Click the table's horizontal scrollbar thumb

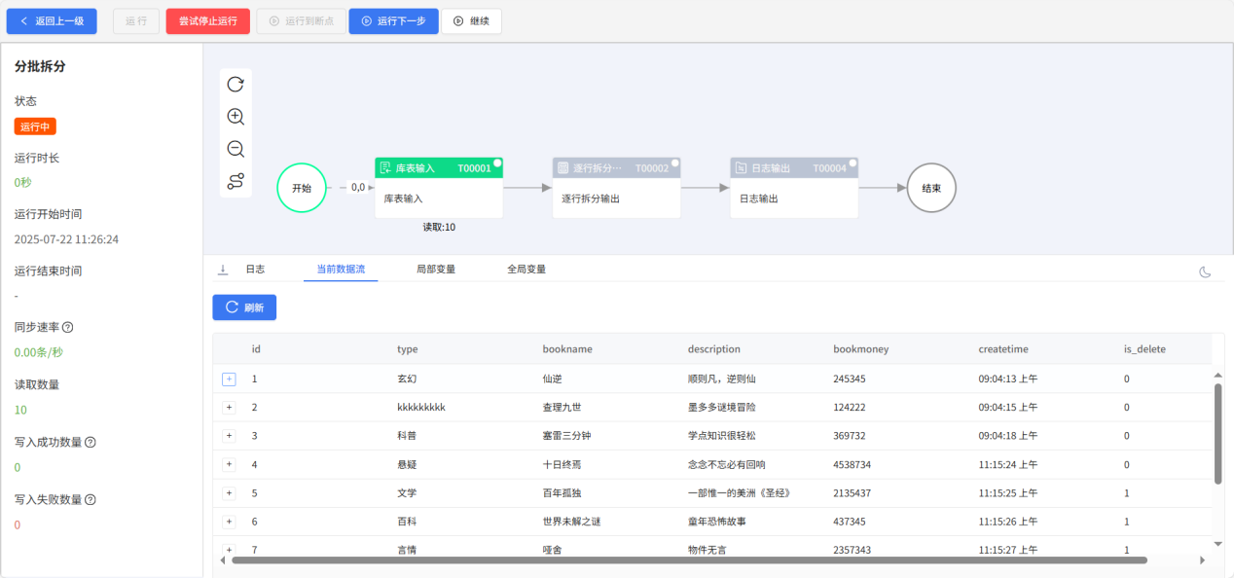tap(689, 560)
